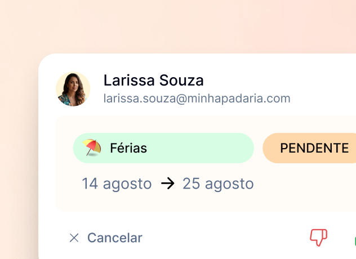The height and width of the screenshot is (259, 356).
Task: Click the beach umbrella icon in the Férias pill
Action: point(92,148)
